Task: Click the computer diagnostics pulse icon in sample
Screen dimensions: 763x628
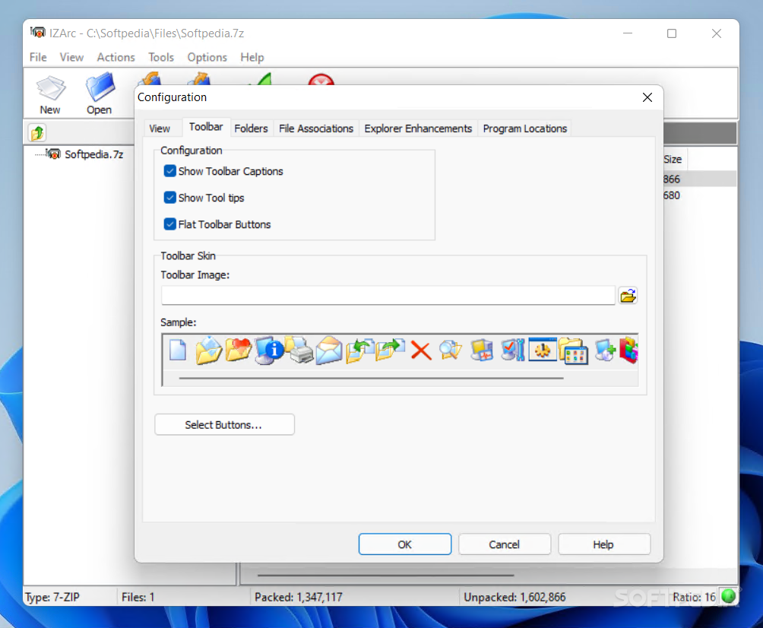Action: coord(481,350)
